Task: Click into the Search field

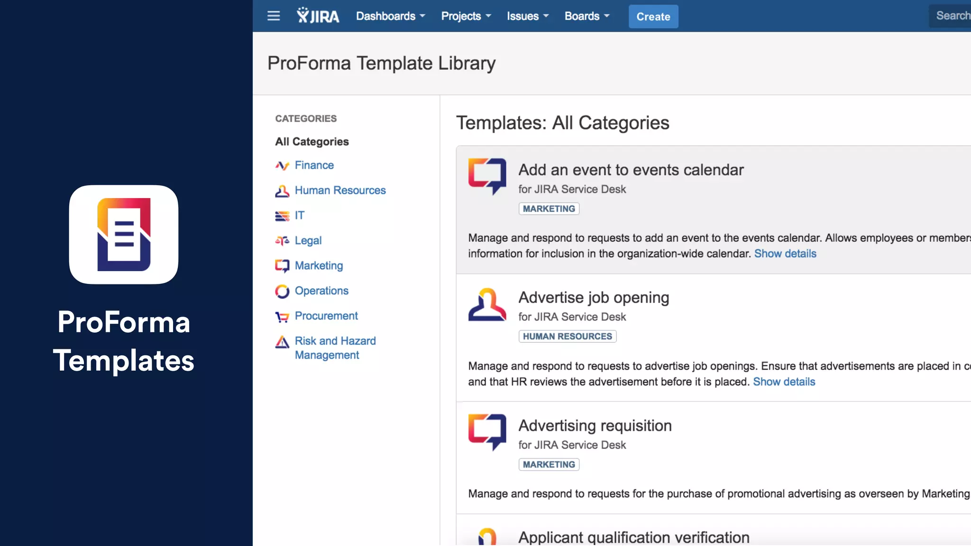Action: point(950,16)
